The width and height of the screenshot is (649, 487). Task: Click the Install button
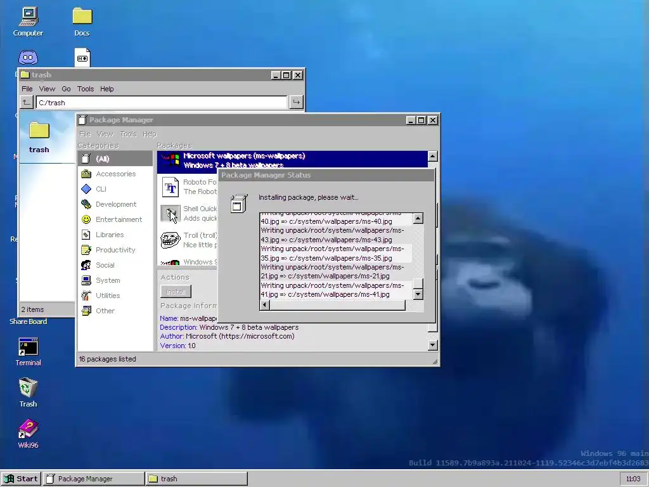click(176, 292)
